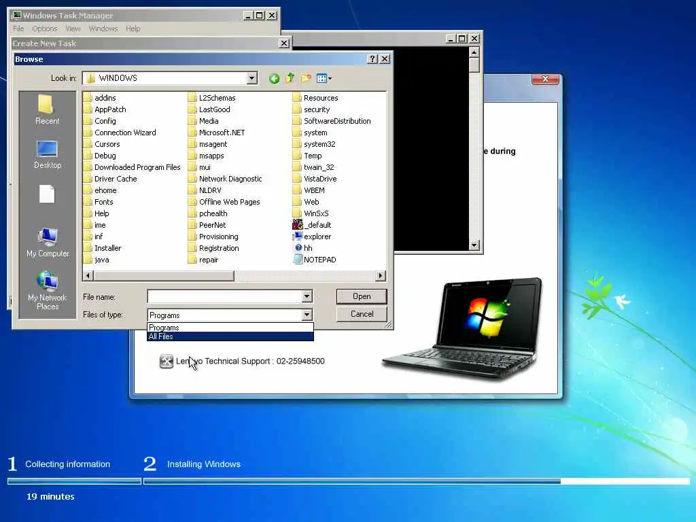Viewport: 696px width, 522px height.
Task: Click the file list scroll left arrow
Action: 88,276
